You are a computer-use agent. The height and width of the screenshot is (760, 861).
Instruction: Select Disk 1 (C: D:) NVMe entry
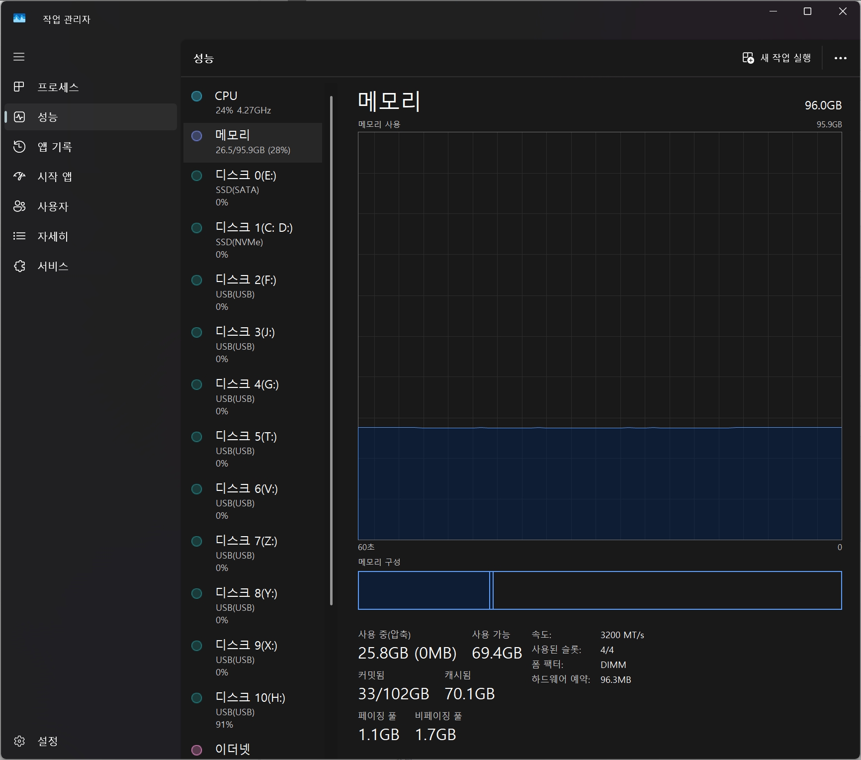(x=253, y=240)
